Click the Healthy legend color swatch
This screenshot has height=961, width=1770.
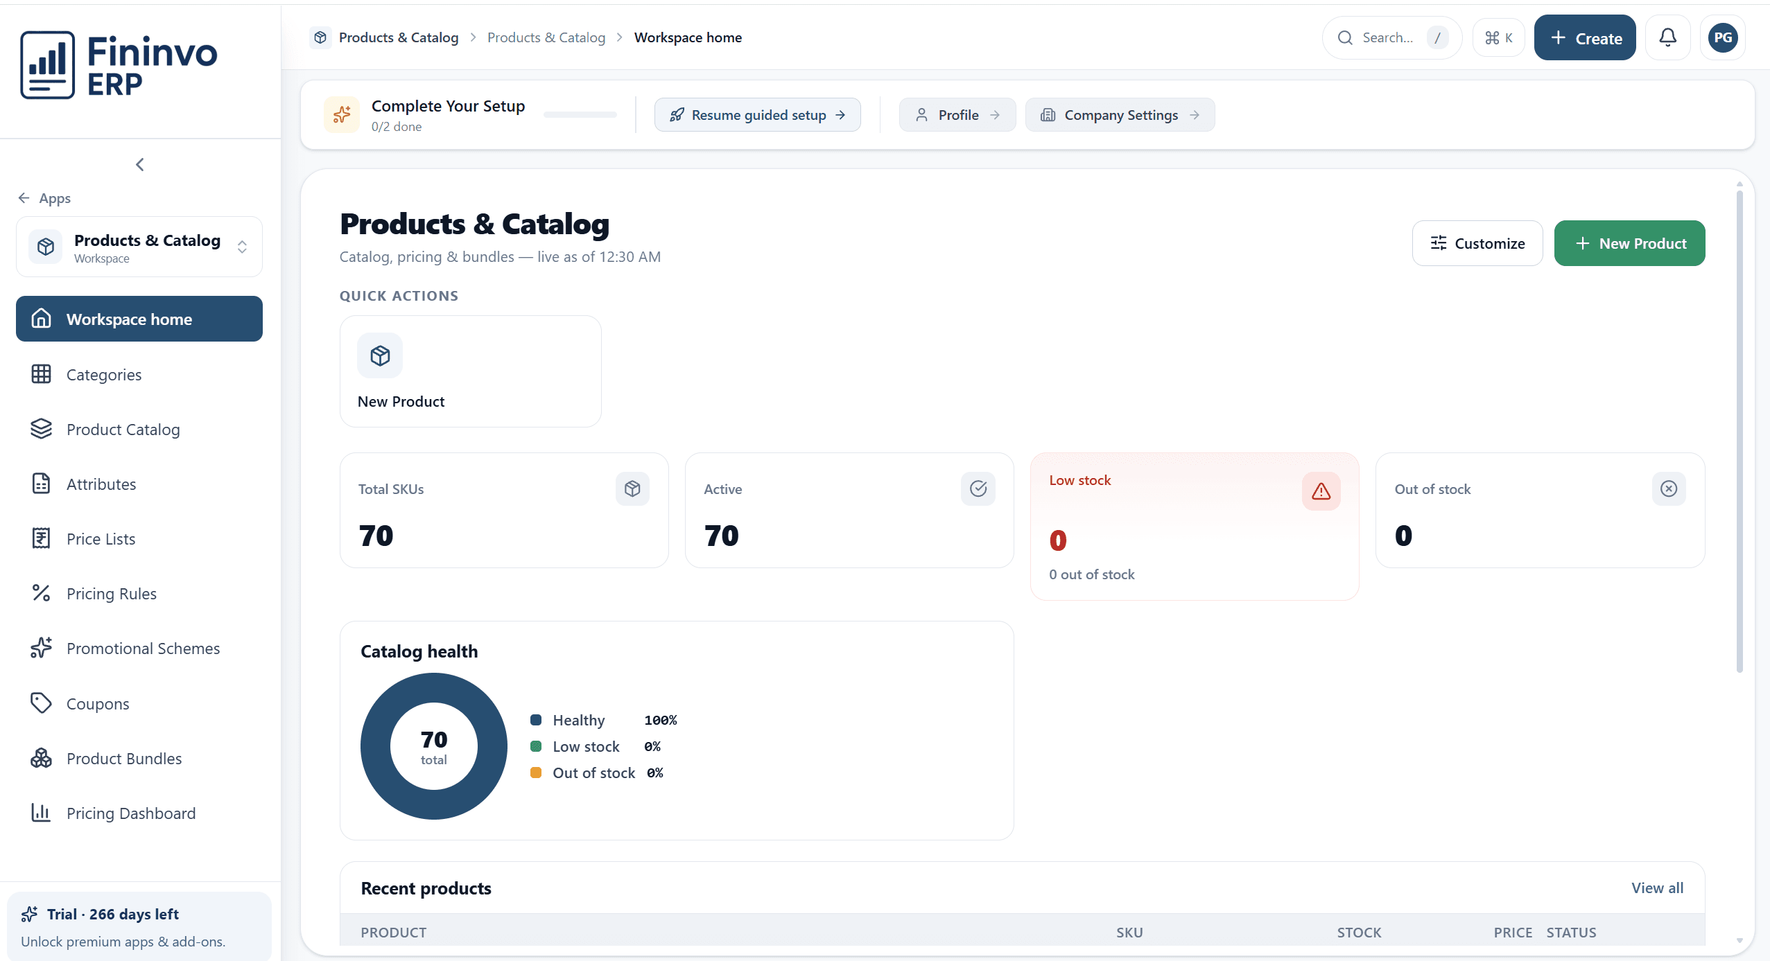click(x=536, y=720)
